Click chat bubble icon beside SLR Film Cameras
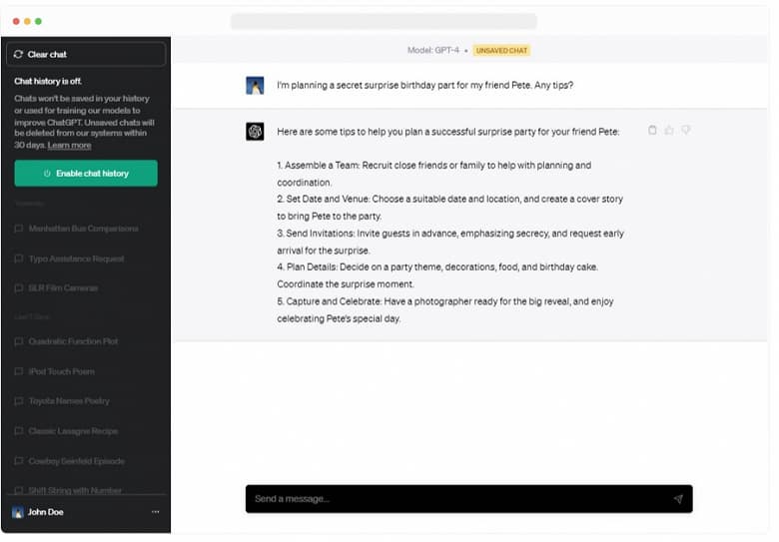This screenshot has width=779, height=542. pos(19,287)
